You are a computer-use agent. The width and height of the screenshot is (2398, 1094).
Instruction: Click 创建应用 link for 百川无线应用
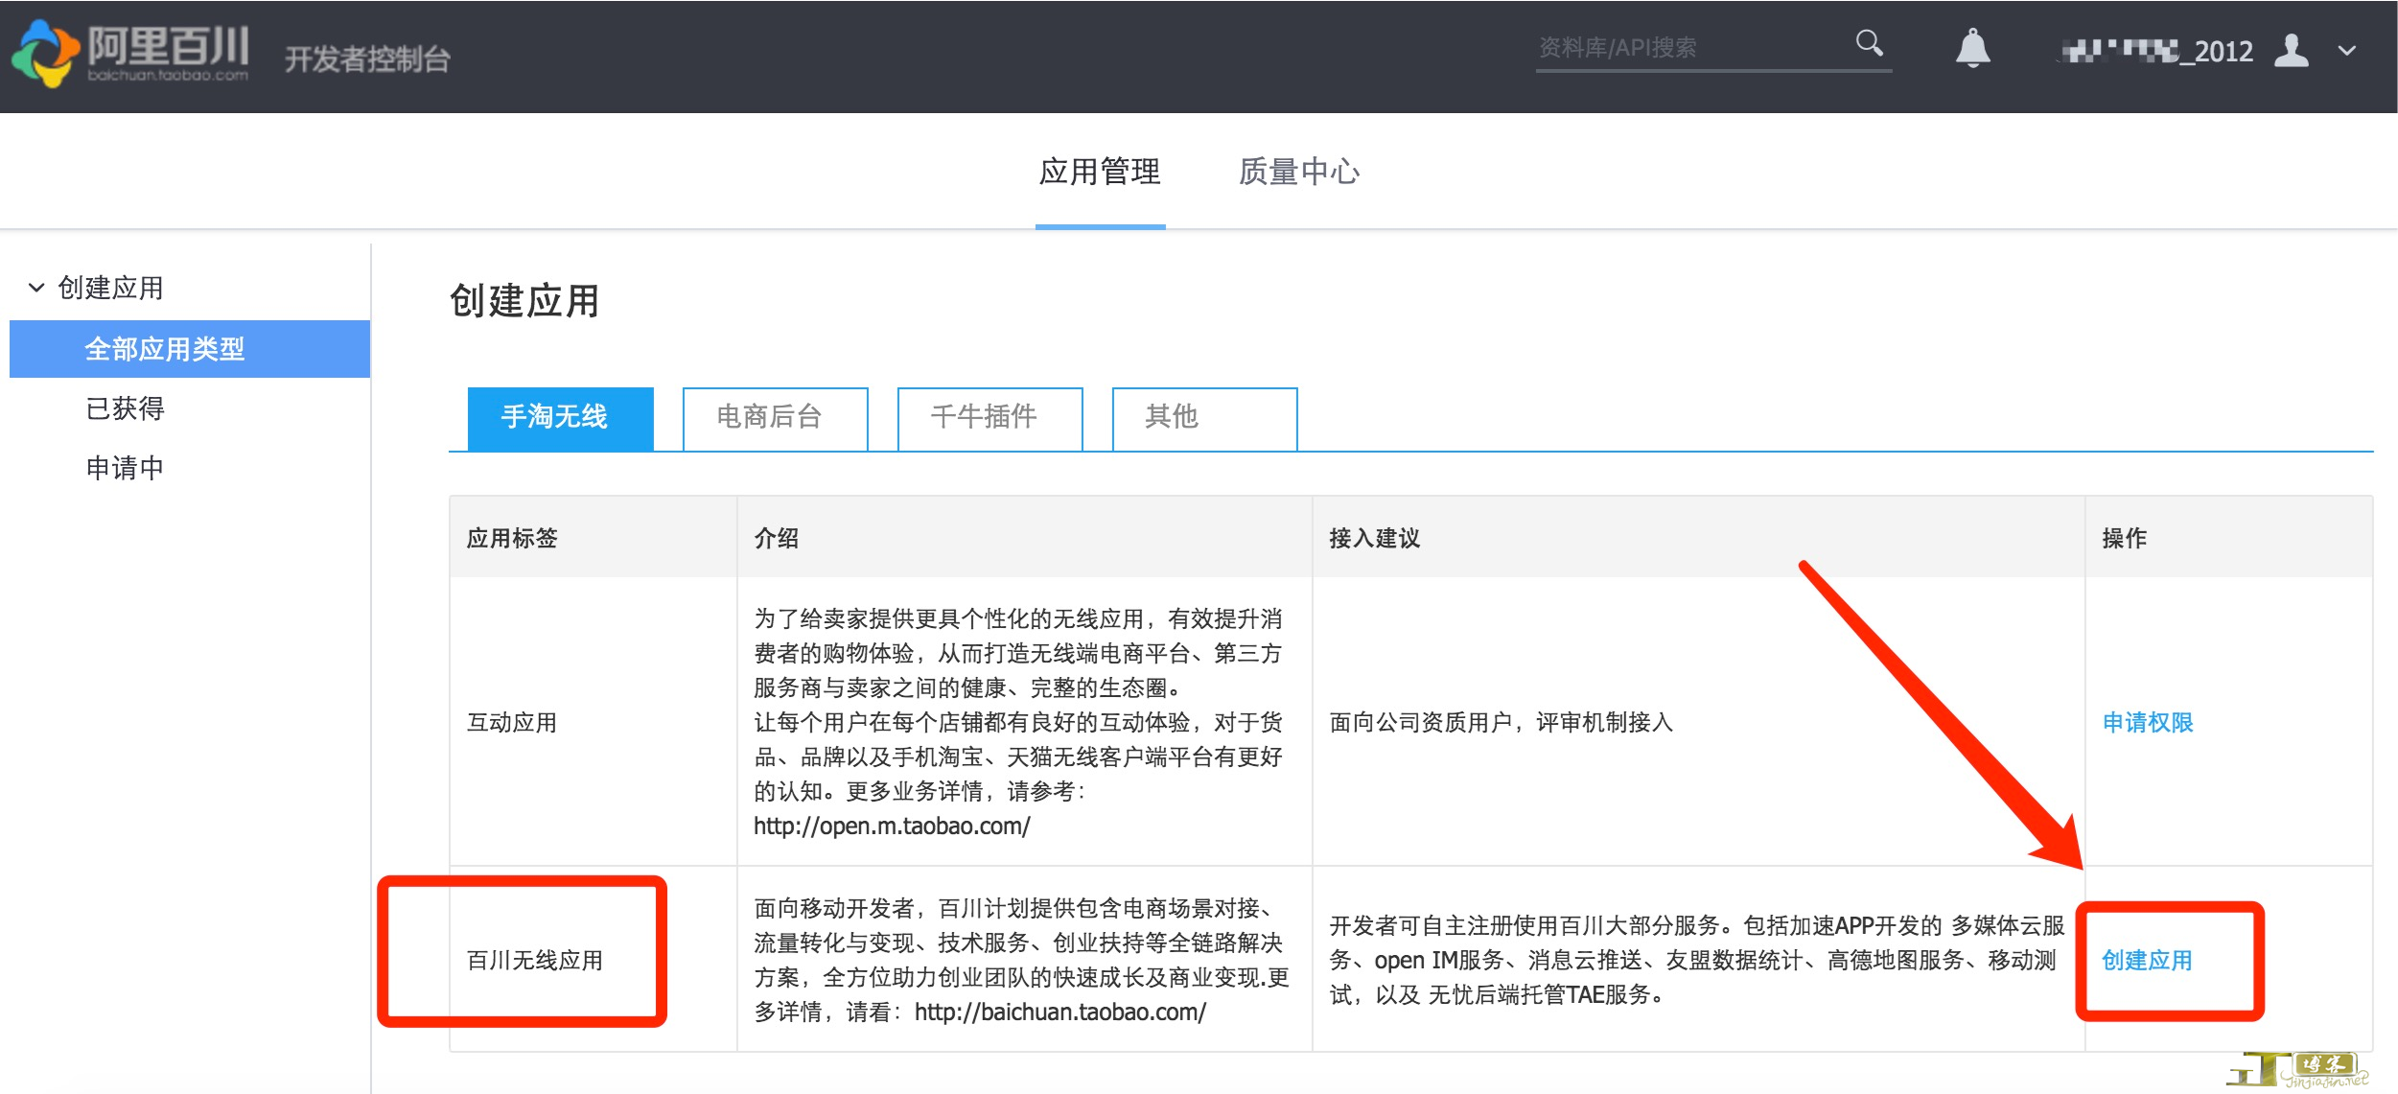(x=2146, y=960)
